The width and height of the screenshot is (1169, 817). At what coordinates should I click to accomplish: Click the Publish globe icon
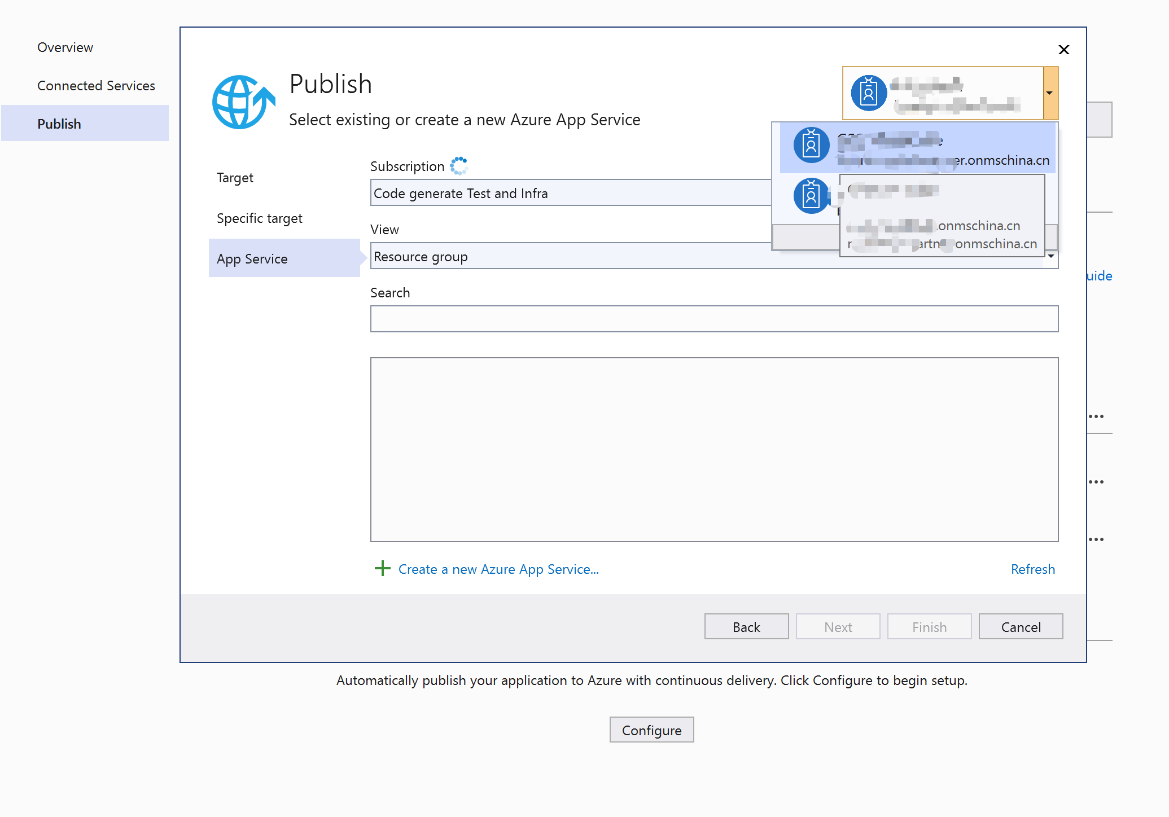click(243, 102)
